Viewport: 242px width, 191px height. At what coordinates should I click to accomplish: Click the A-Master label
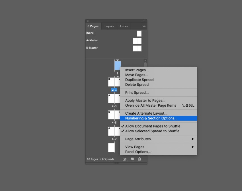click(x=92, y=40)
